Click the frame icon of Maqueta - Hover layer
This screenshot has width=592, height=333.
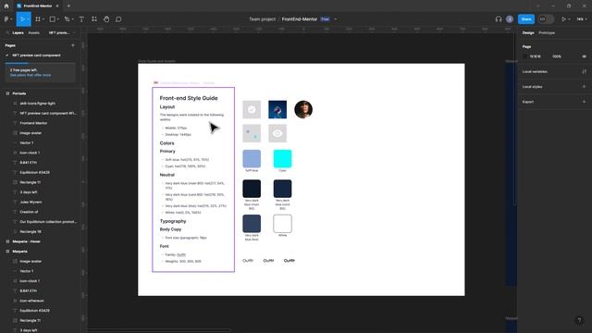point(7,241)
